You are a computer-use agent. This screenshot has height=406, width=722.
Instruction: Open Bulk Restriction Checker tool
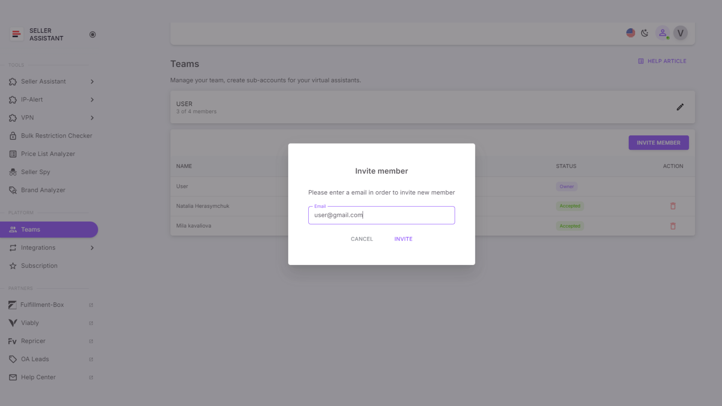pyautogui.click(x=56, y=136)
